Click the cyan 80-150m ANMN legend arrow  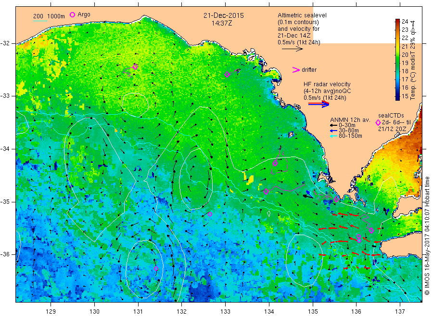pos(333,136)
